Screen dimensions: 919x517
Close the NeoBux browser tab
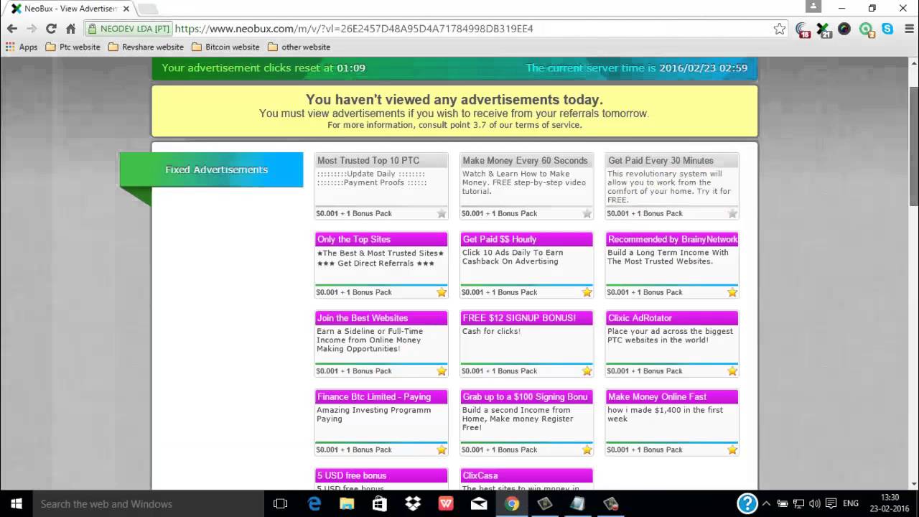(x=126, y=9)
